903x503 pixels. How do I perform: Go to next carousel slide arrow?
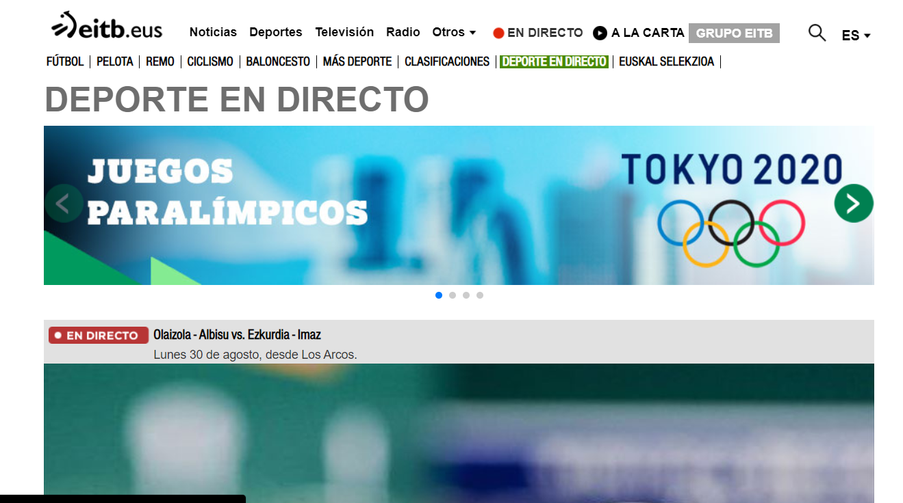click(853, 203)
